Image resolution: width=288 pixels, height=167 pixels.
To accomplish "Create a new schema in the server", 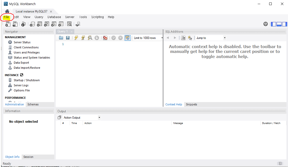I will coord(32,24).
